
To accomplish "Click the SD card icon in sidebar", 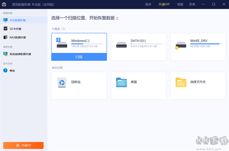I will point(5,29).
